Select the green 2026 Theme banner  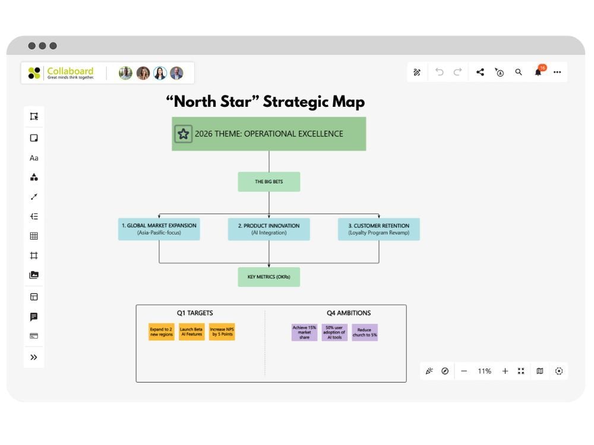click(268, 133)
